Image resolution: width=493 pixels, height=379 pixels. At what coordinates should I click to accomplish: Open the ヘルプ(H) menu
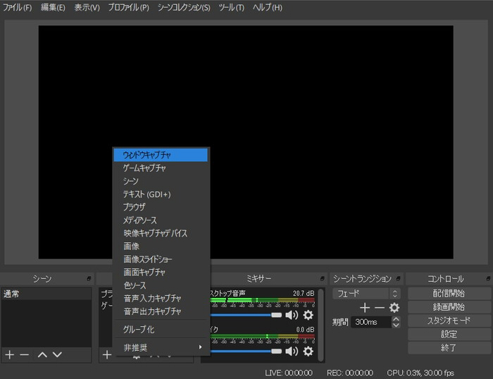267,8
